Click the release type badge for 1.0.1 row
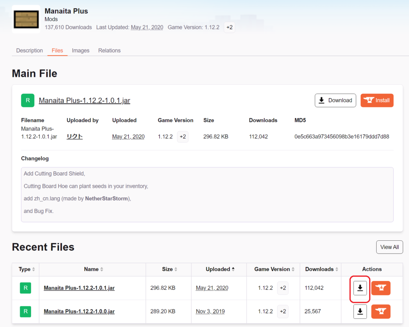This screenshot has width=409, height=327. point(25,288)
